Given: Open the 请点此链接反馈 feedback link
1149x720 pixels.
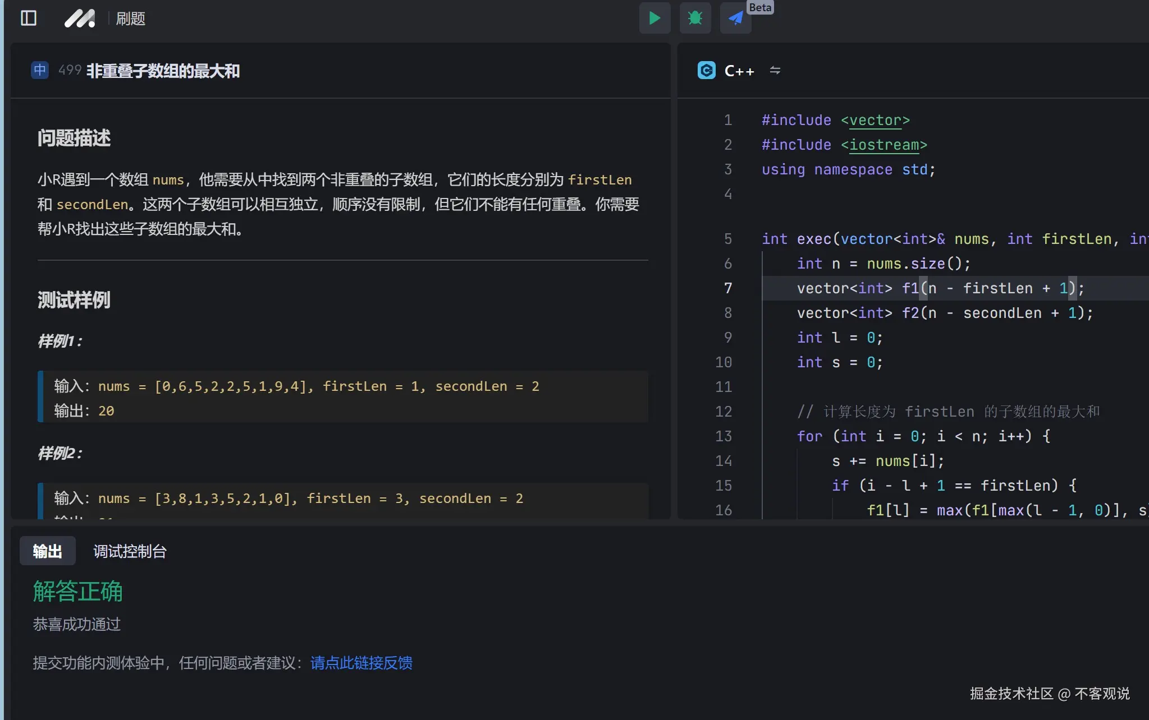Looking at the screenshot, I should [361, 663].
